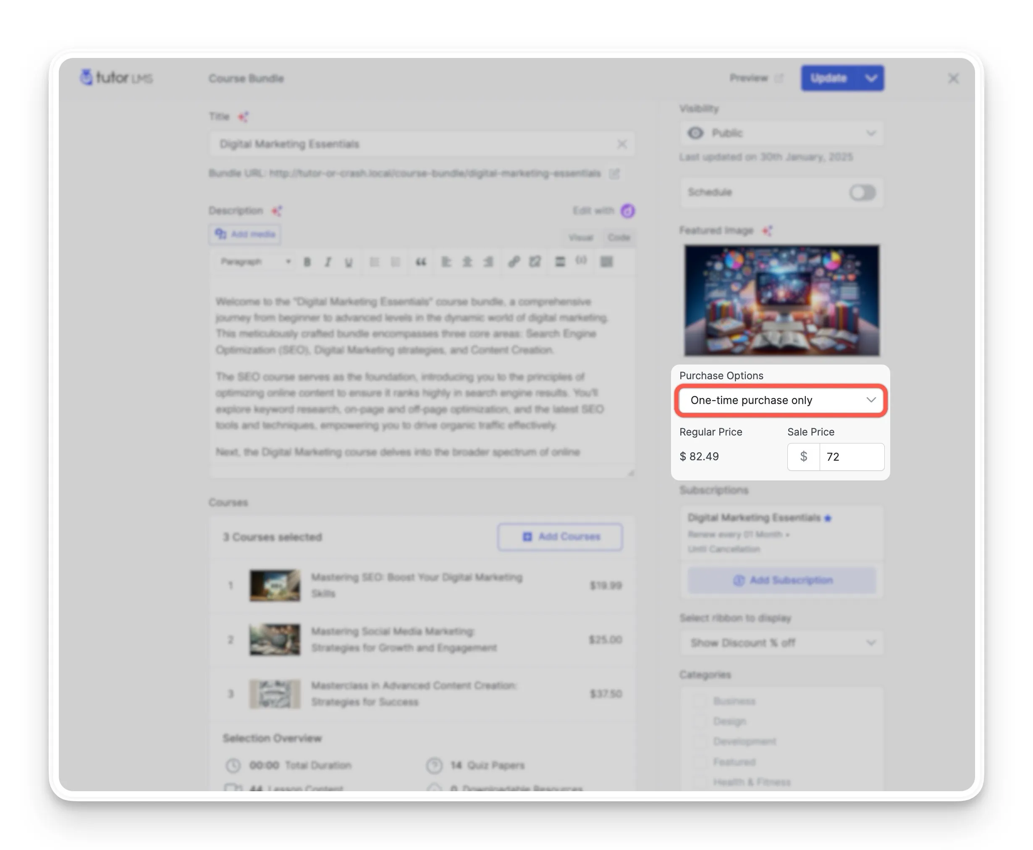The width and height of the screenshot is (1033, 850).
Task: Toggle the Schedule switch
Action: (862, 192)
